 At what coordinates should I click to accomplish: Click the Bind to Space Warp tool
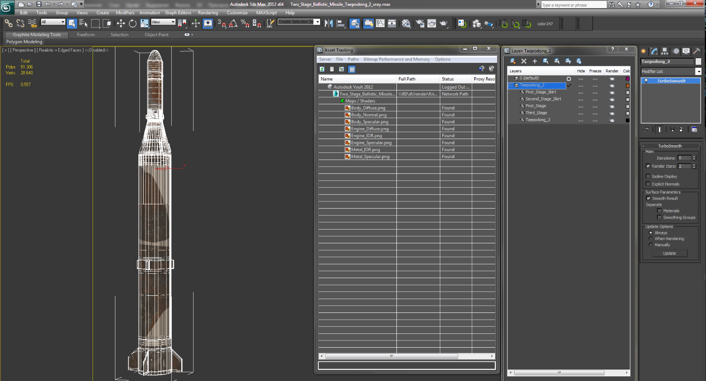[x=32, y=23]
